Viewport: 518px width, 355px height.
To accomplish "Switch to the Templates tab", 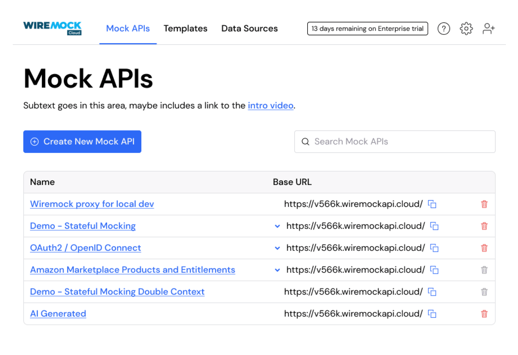I will (186, 29).
